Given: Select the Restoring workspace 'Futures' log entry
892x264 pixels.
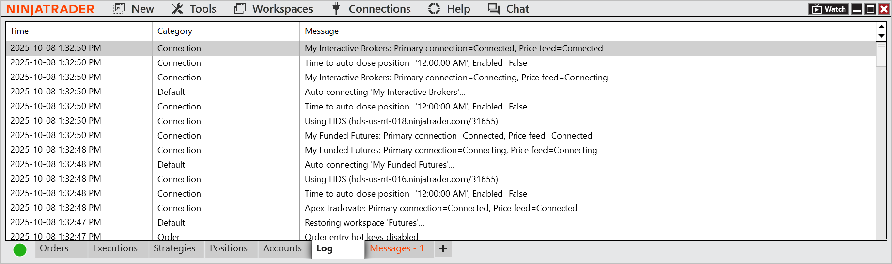Looking at the screenshot, I should tap(364, 223).
